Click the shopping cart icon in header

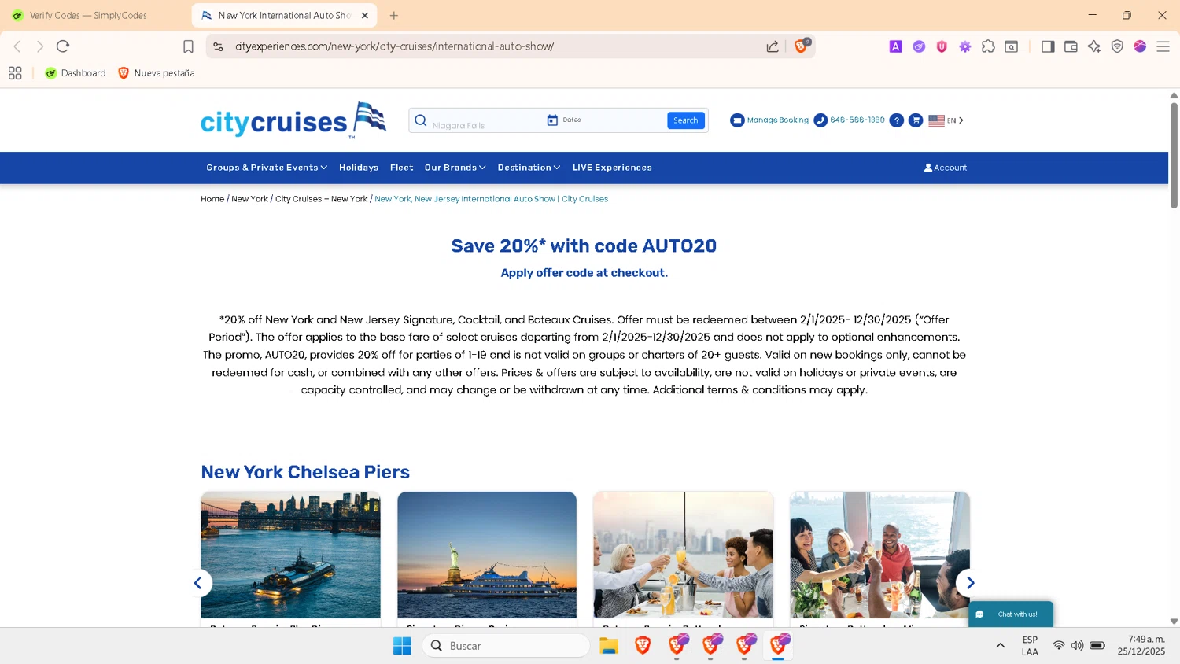point(916,120)
